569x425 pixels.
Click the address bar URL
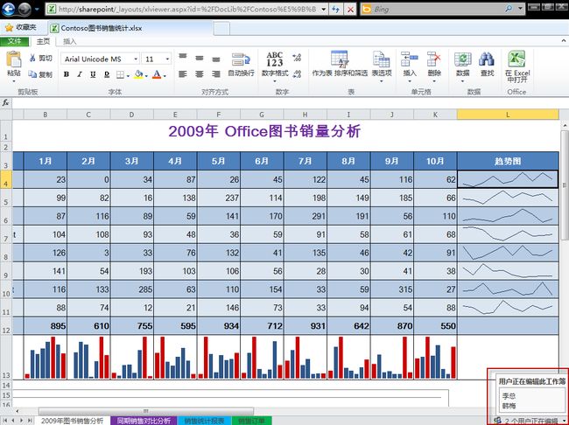click(186, 10)
